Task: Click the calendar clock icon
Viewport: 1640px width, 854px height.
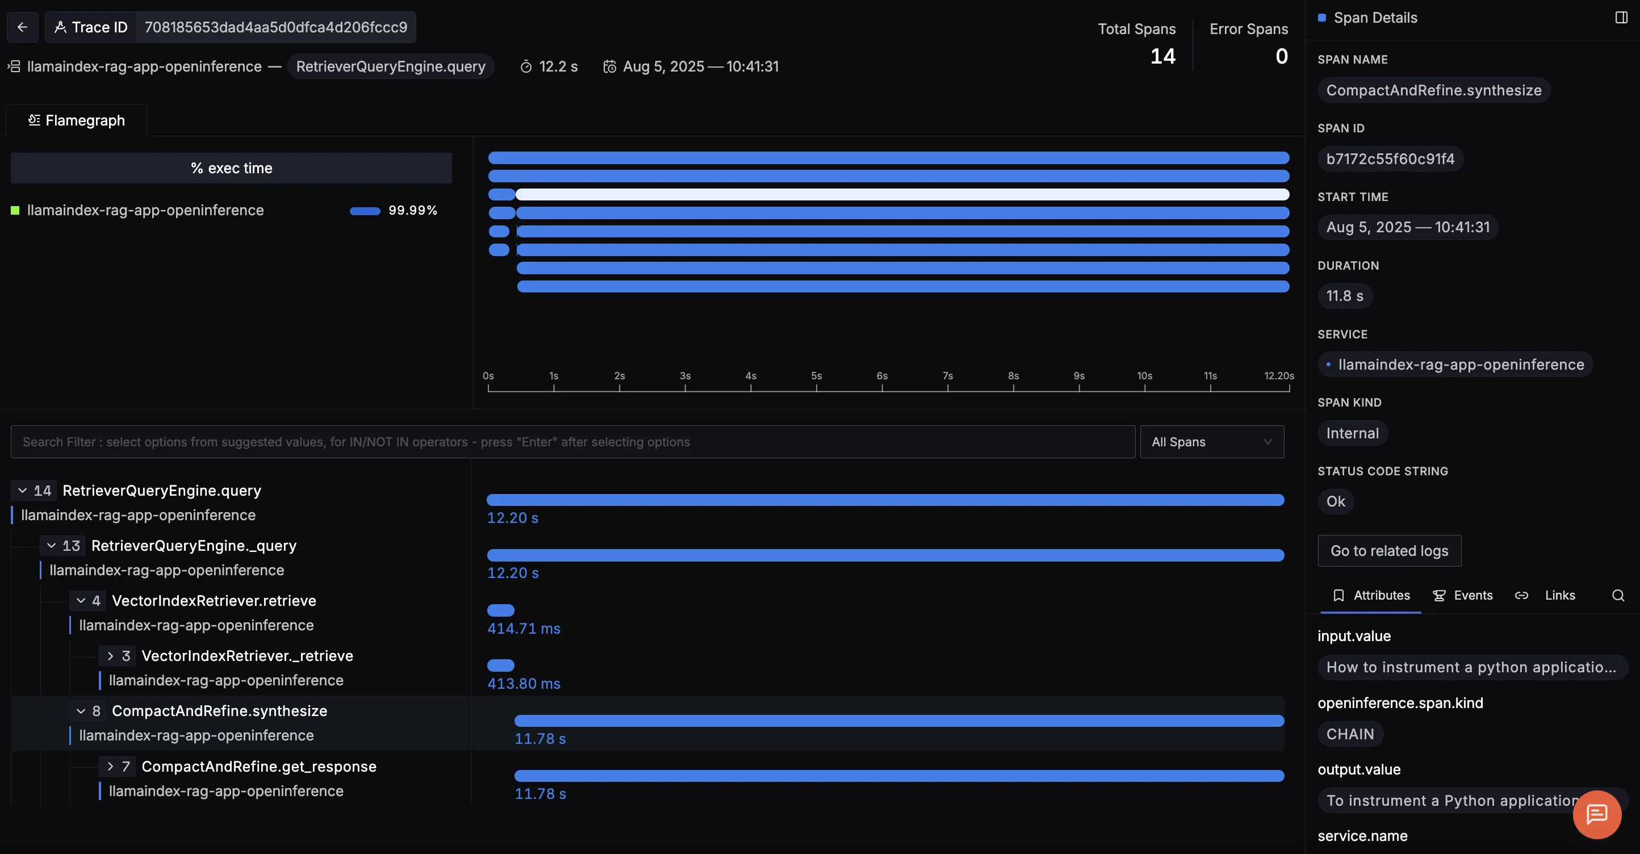Action: [610, 66]
